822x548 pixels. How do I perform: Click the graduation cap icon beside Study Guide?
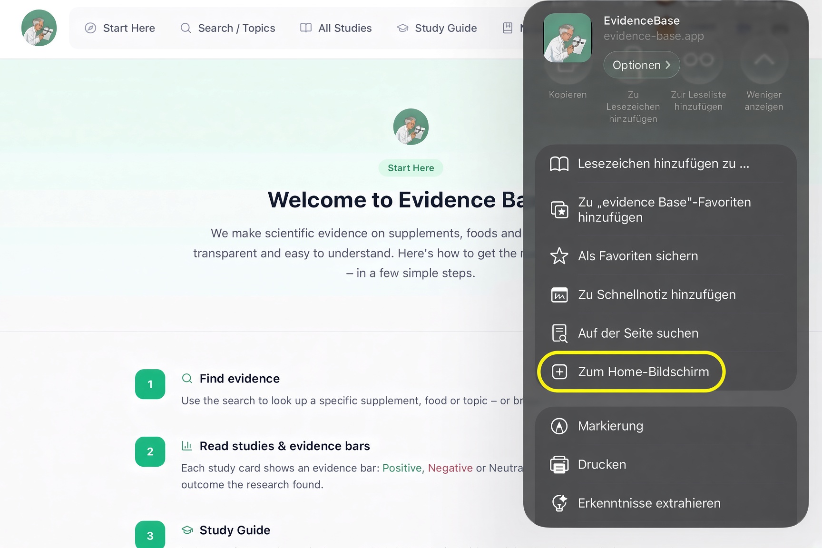click(403, 28)
